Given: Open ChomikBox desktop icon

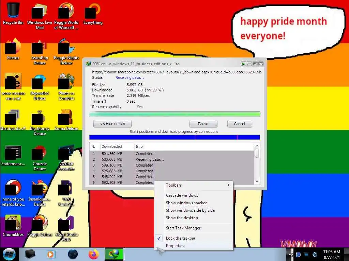Looking at the screenshot, I should (x=13, y=226).
